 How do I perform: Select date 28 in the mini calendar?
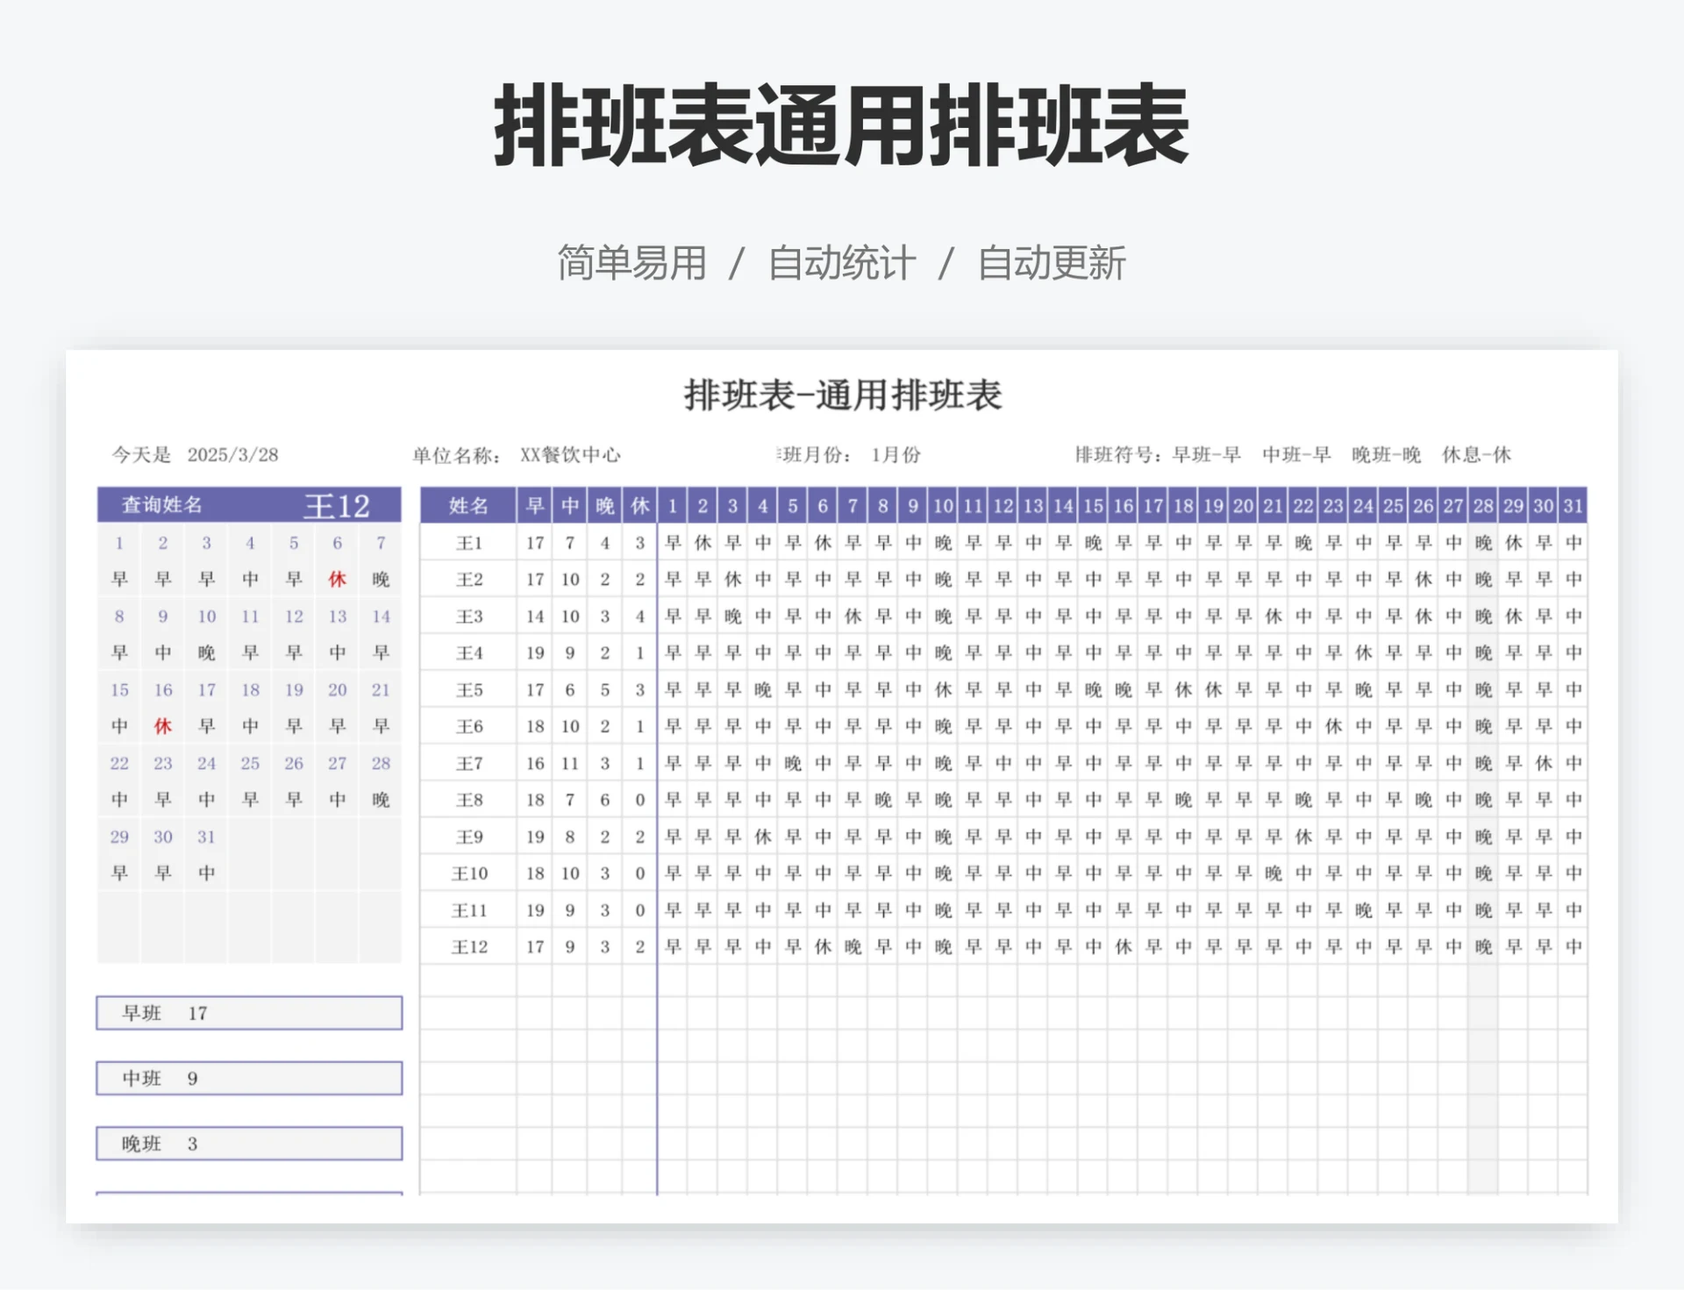coord(381,763)
